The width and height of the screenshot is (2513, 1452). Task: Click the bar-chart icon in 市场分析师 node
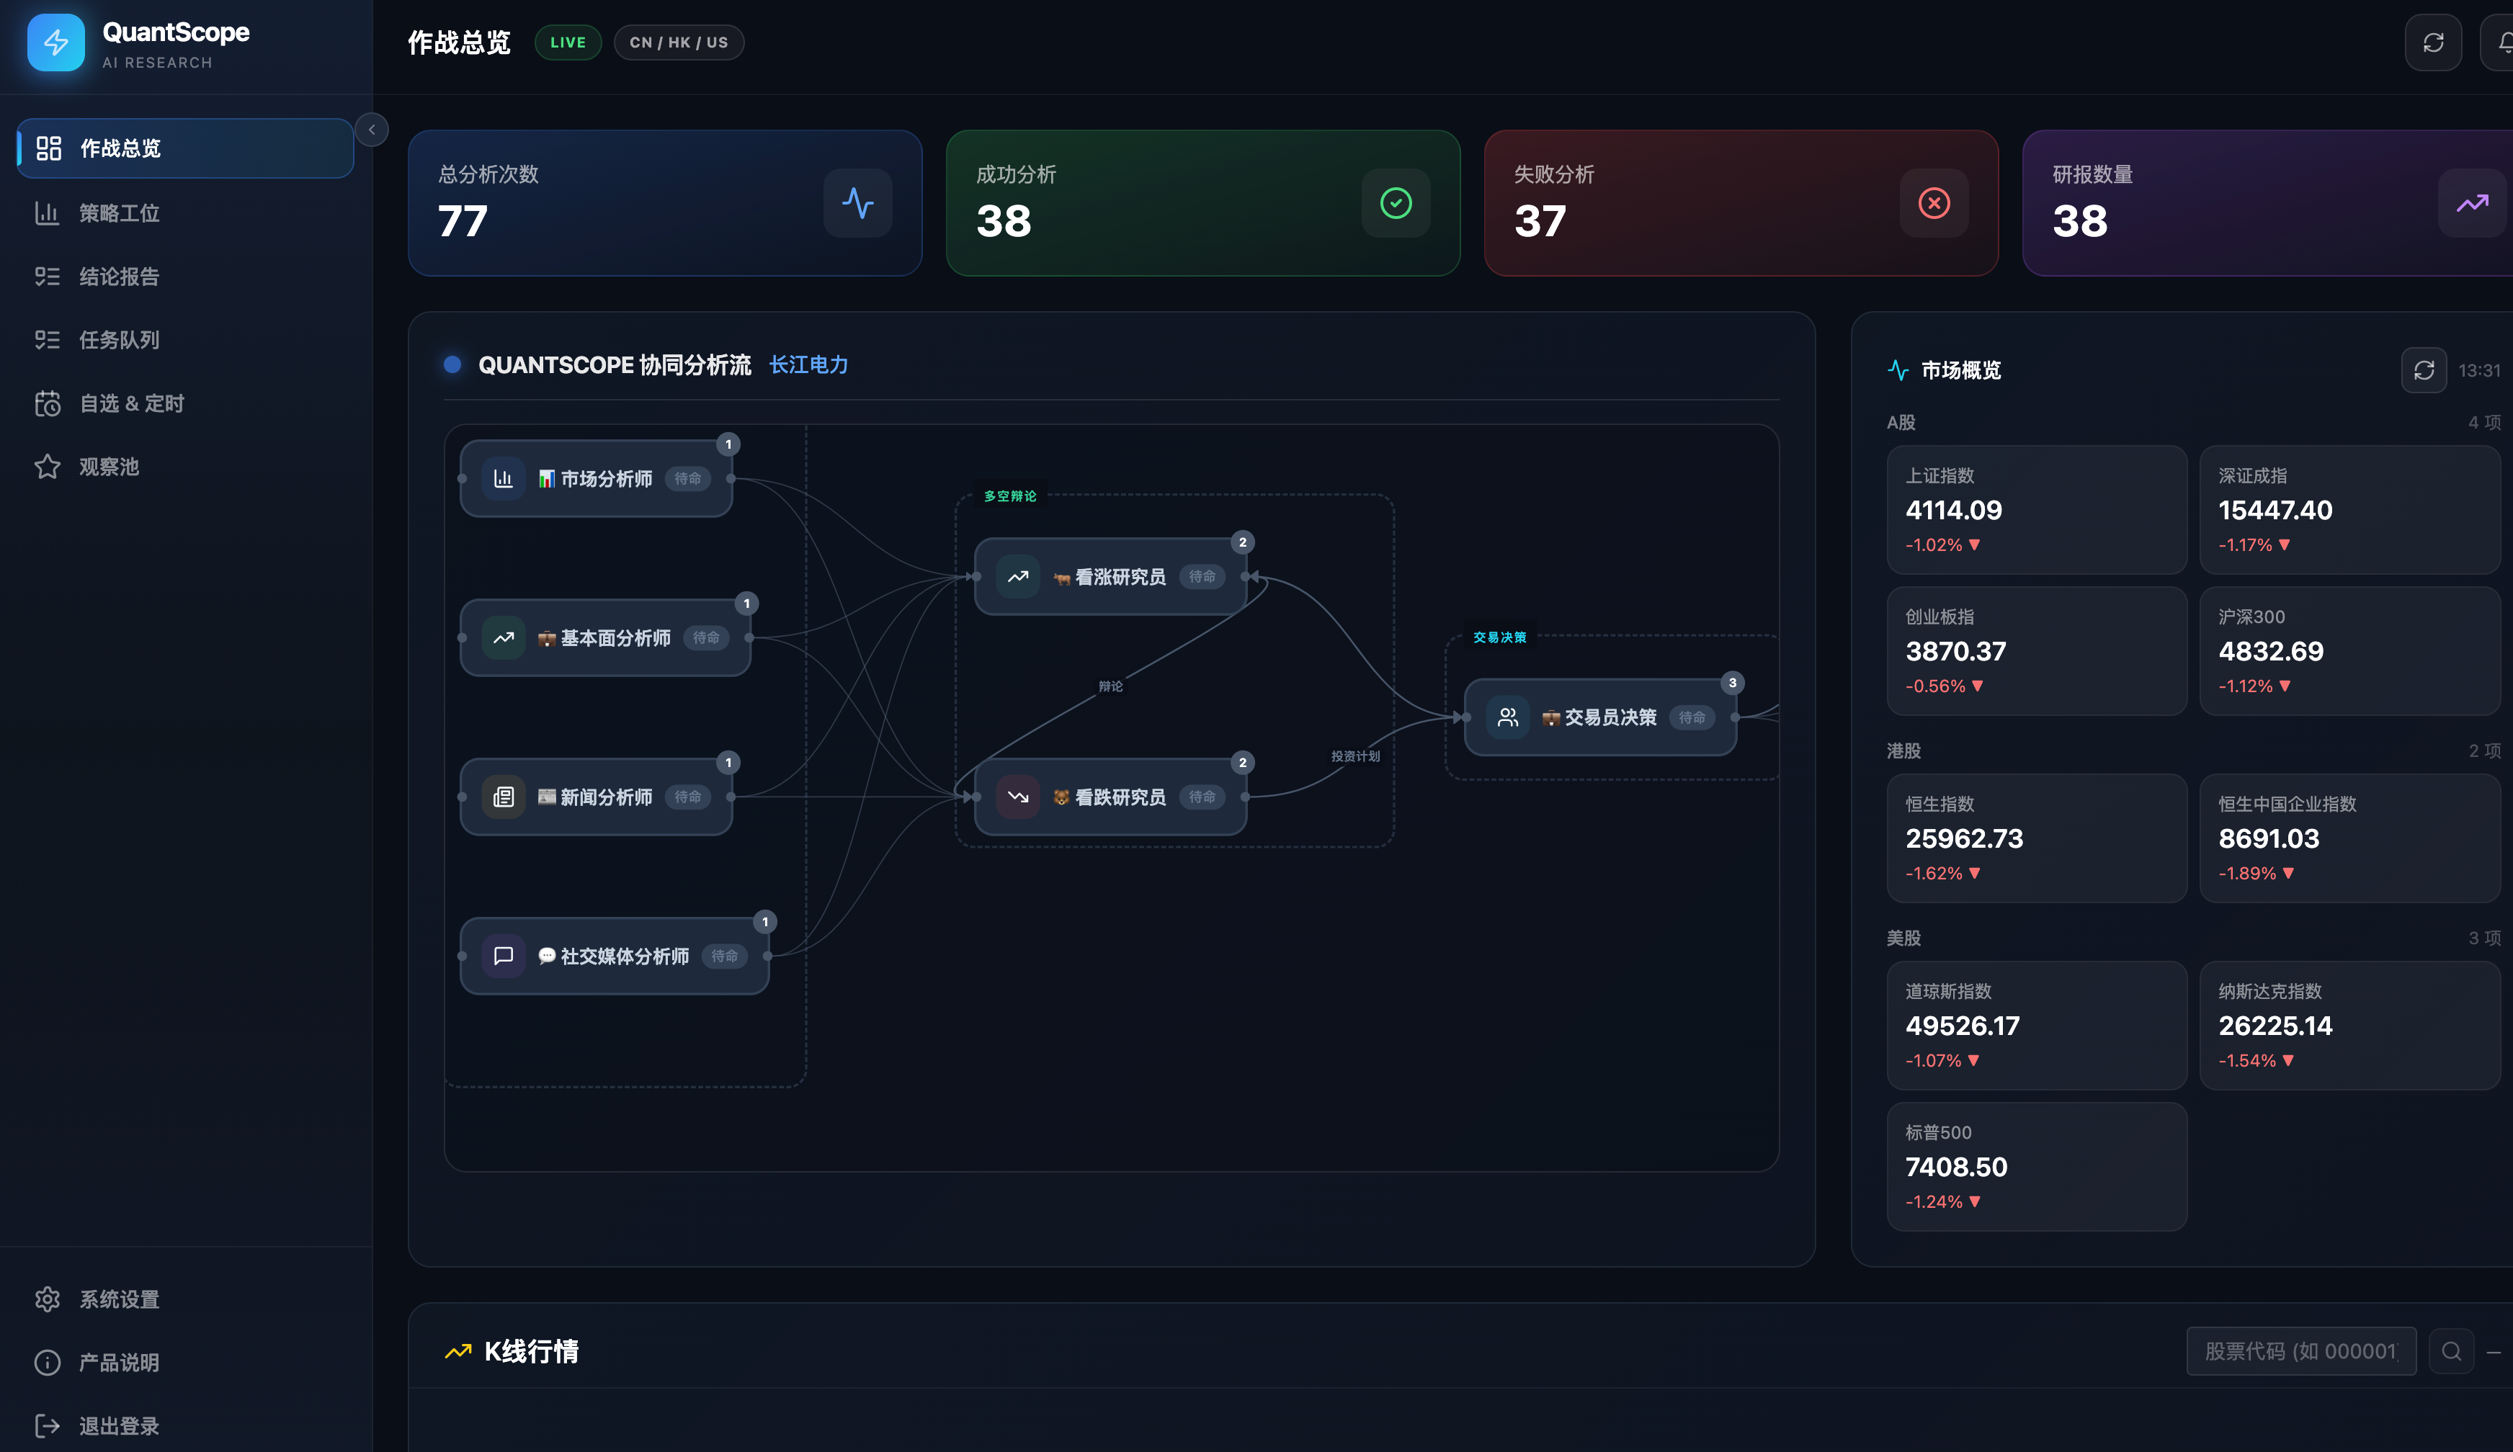click(x=504, y=478)
